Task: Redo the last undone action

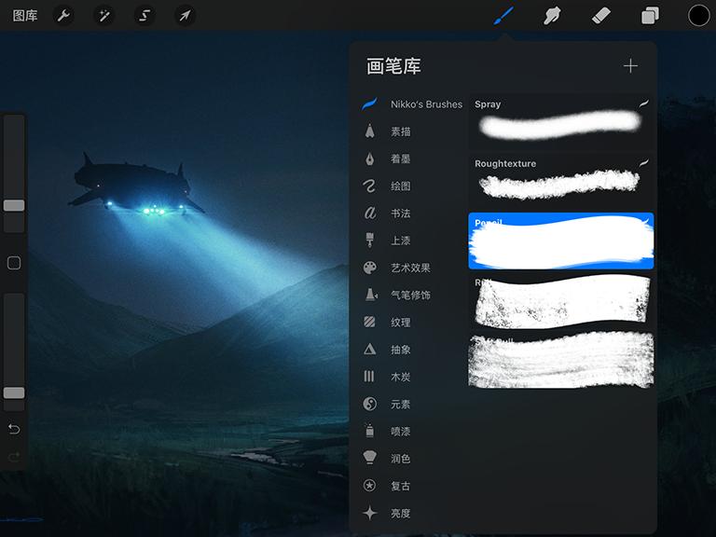Action: coord(14,457)
